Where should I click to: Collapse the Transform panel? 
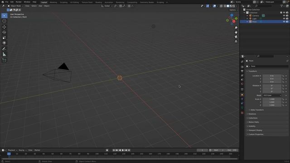pos(252,71)
